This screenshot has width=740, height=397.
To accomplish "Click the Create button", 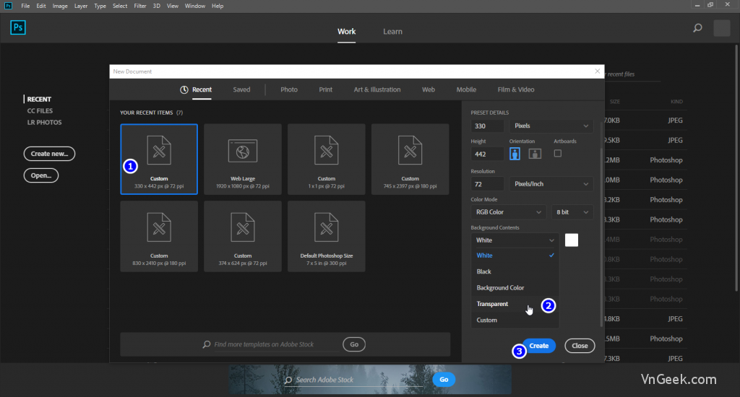I will pyautogui.click(x=539, y=346).
